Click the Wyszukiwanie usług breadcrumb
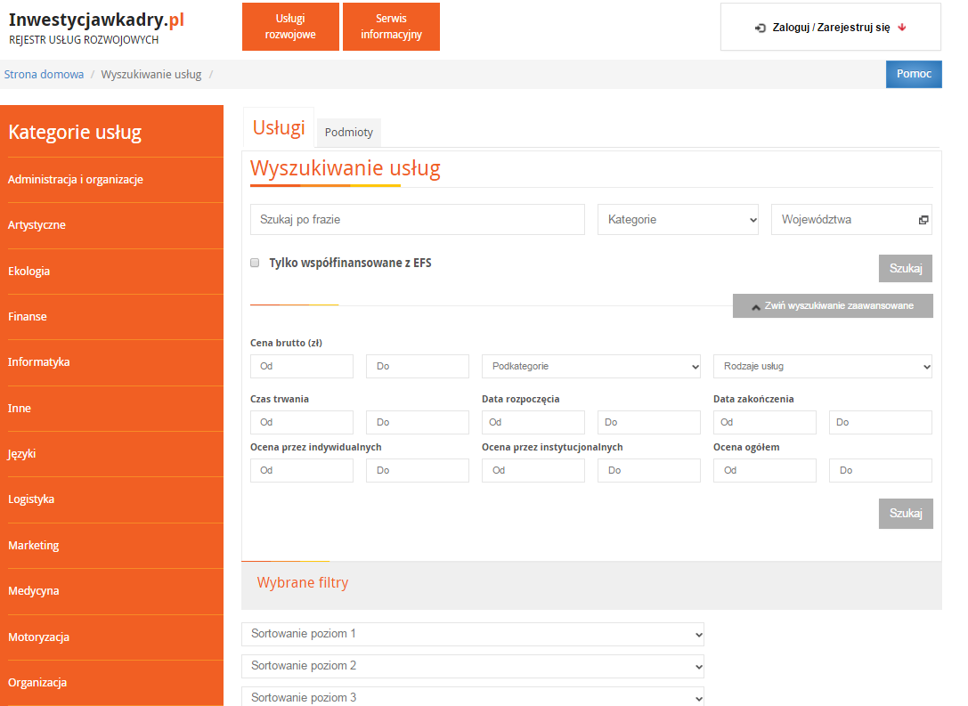This screenshot has width=968, height=706. tap(151, 75)
